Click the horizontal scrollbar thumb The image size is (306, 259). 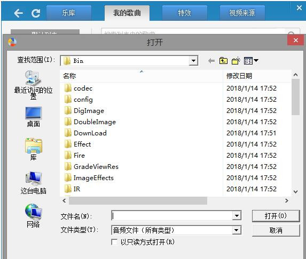(138, 200)
